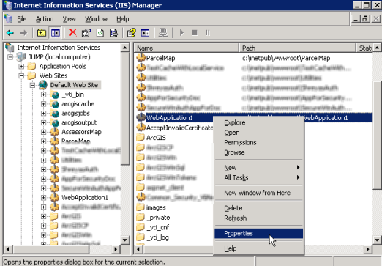Click AssessorsMap gear icon in tree
This screenshot has height=266, width=382.
[54, 132]
